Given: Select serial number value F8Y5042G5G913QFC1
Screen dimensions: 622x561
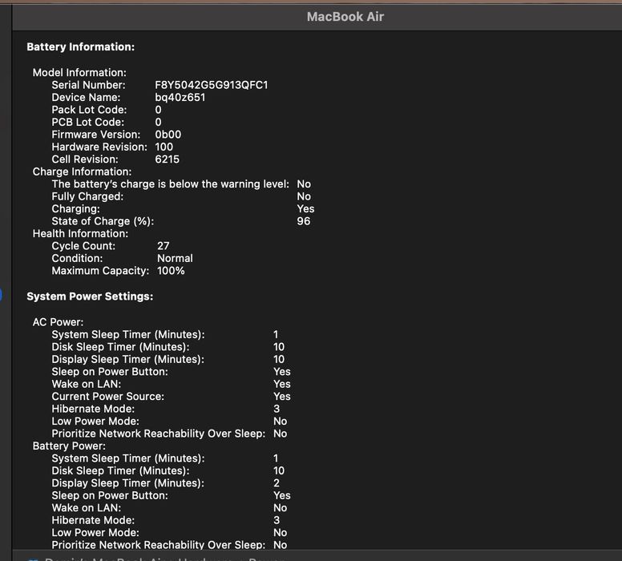Looking at the screenshot, I should point(212,85).
